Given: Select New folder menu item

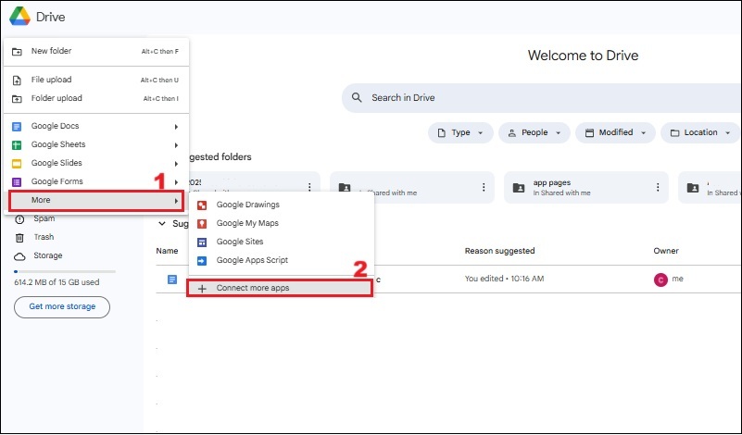Looking at the screenshot, I should 96,51.
